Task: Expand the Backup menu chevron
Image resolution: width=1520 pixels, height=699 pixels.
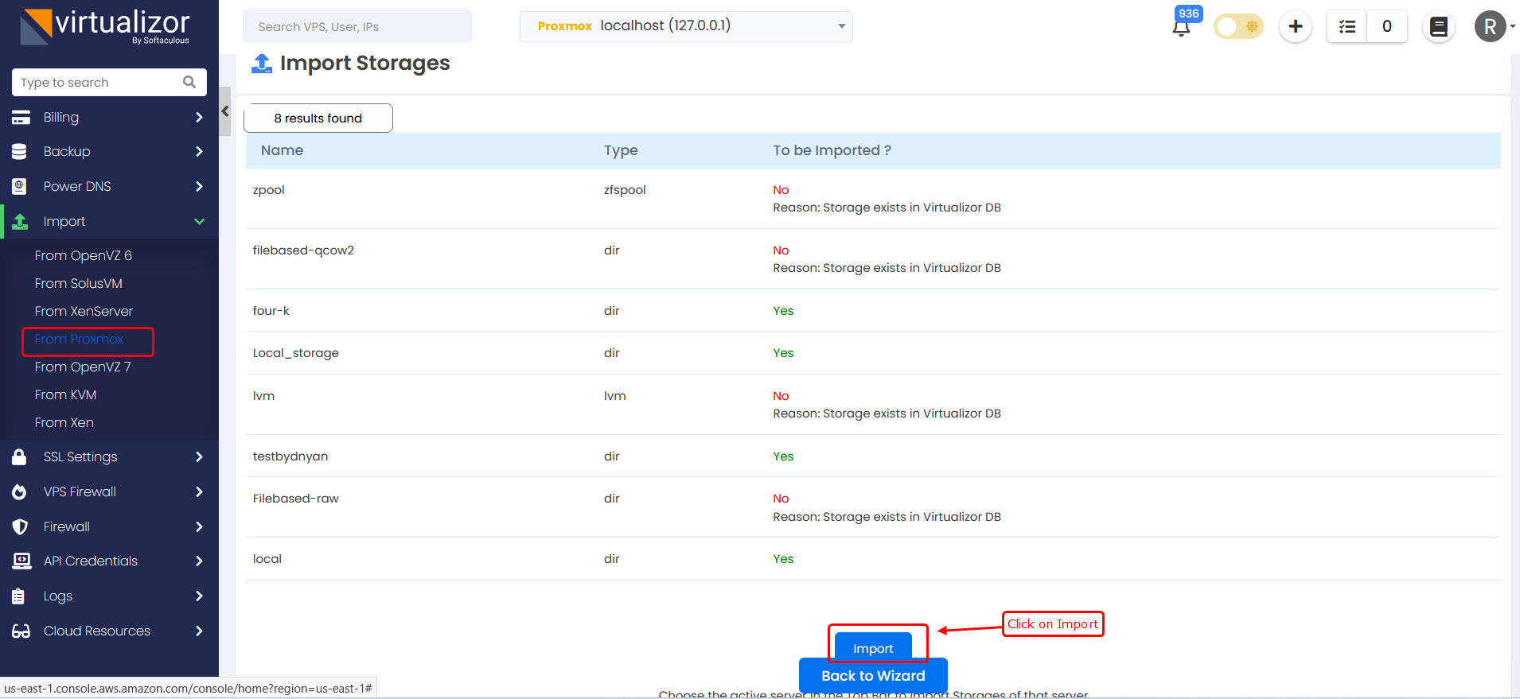Action: 199,151
